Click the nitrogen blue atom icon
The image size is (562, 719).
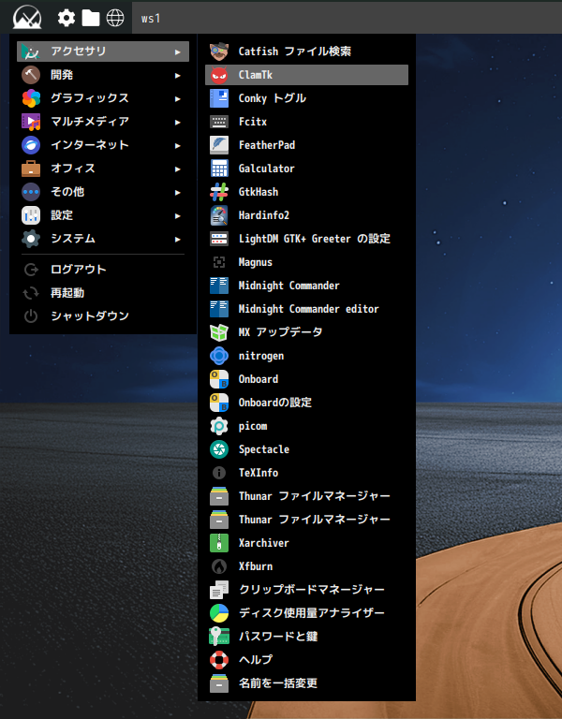(219, 356)
